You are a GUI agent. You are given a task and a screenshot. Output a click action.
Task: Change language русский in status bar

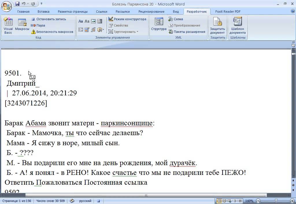click(85, 201)
